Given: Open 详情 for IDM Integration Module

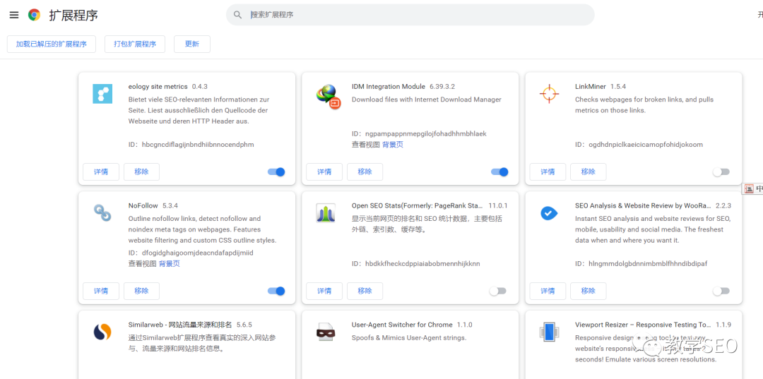Looking at the screenshot, I should point(324,172).
